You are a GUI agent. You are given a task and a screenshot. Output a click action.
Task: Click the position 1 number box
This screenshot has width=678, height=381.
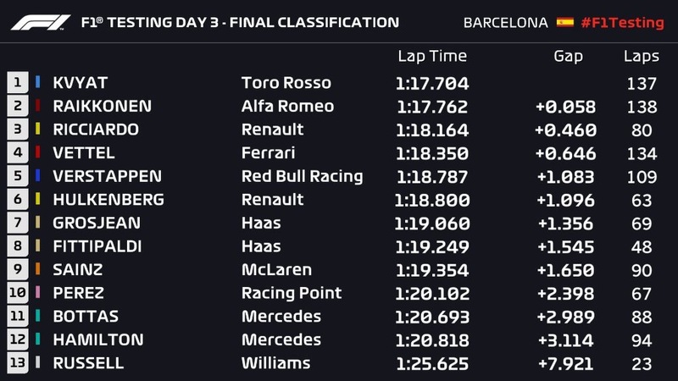pos(17,83)
